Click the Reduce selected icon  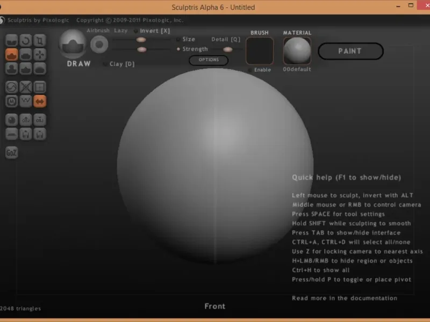pyautogui.click(x=26, y=87)
